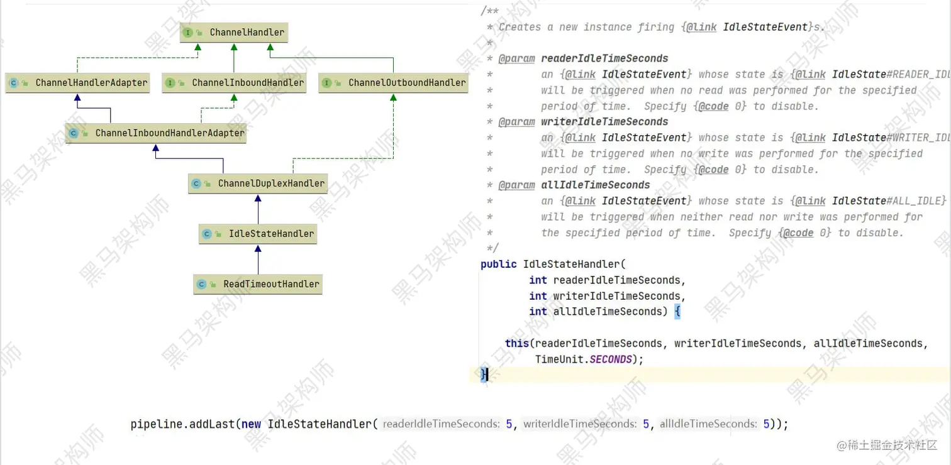The height and width of the screenshot is (465, 951).
Task: Follow the IdleState#WRITER_IDLE Javadoc link
Action: click(x=891, y=138)
